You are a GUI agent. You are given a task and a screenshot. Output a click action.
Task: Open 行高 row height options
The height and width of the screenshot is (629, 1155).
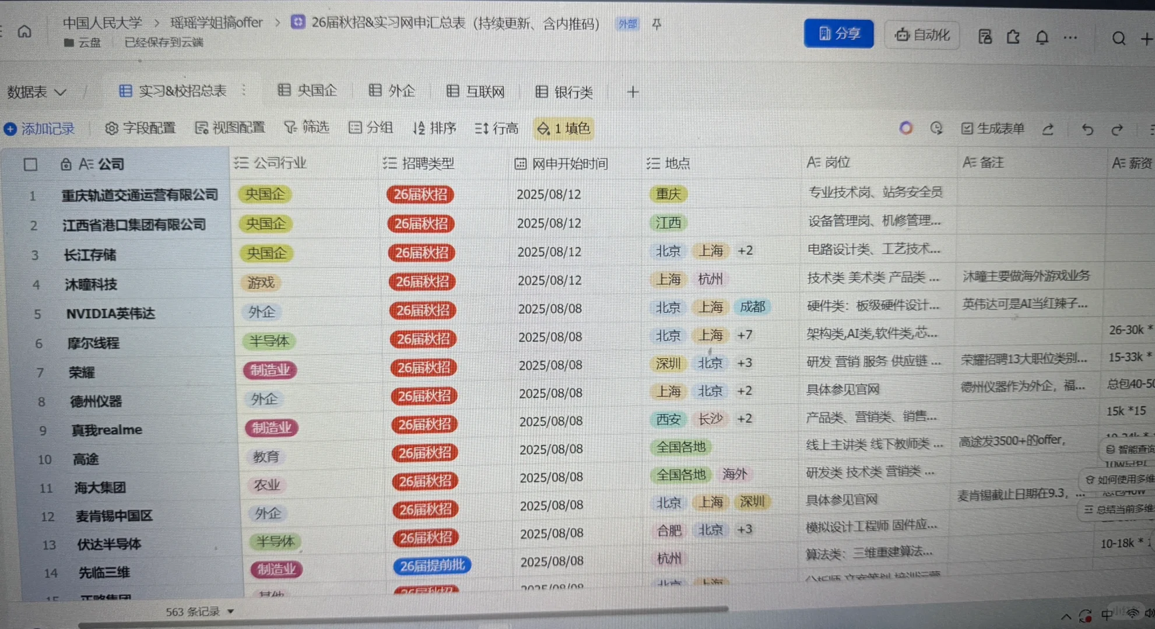(x=497, y=128)
